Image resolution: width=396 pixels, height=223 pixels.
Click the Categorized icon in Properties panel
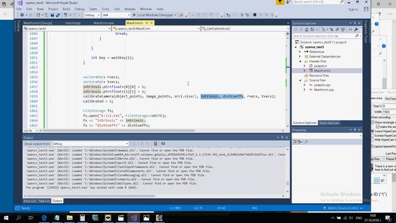295,142
